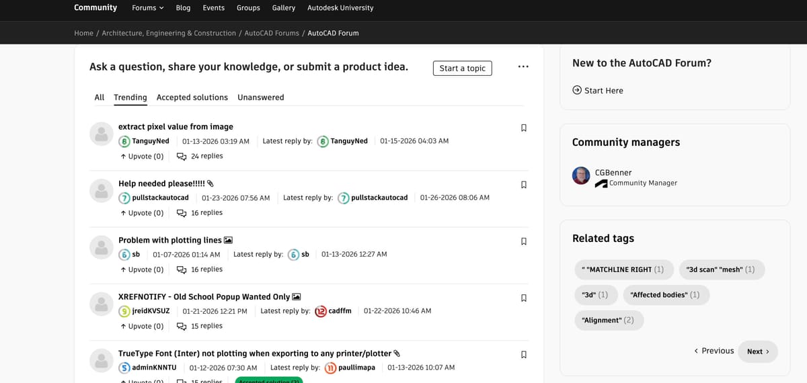Select the Trending tab

pyautogui.click(x=130, y=97)
